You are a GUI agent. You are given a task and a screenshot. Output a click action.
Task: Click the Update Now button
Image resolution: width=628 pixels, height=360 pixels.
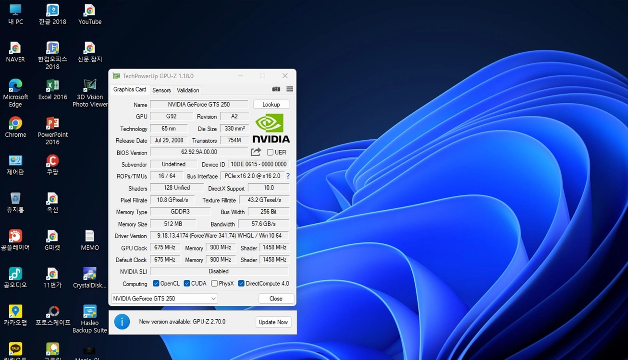[273, 322]
